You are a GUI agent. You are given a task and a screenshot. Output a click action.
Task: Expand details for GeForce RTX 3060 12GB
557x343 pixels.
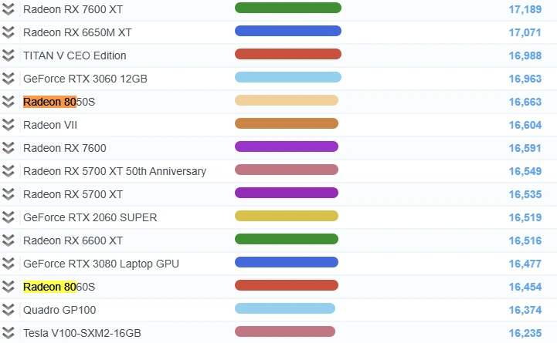(8, 79)
